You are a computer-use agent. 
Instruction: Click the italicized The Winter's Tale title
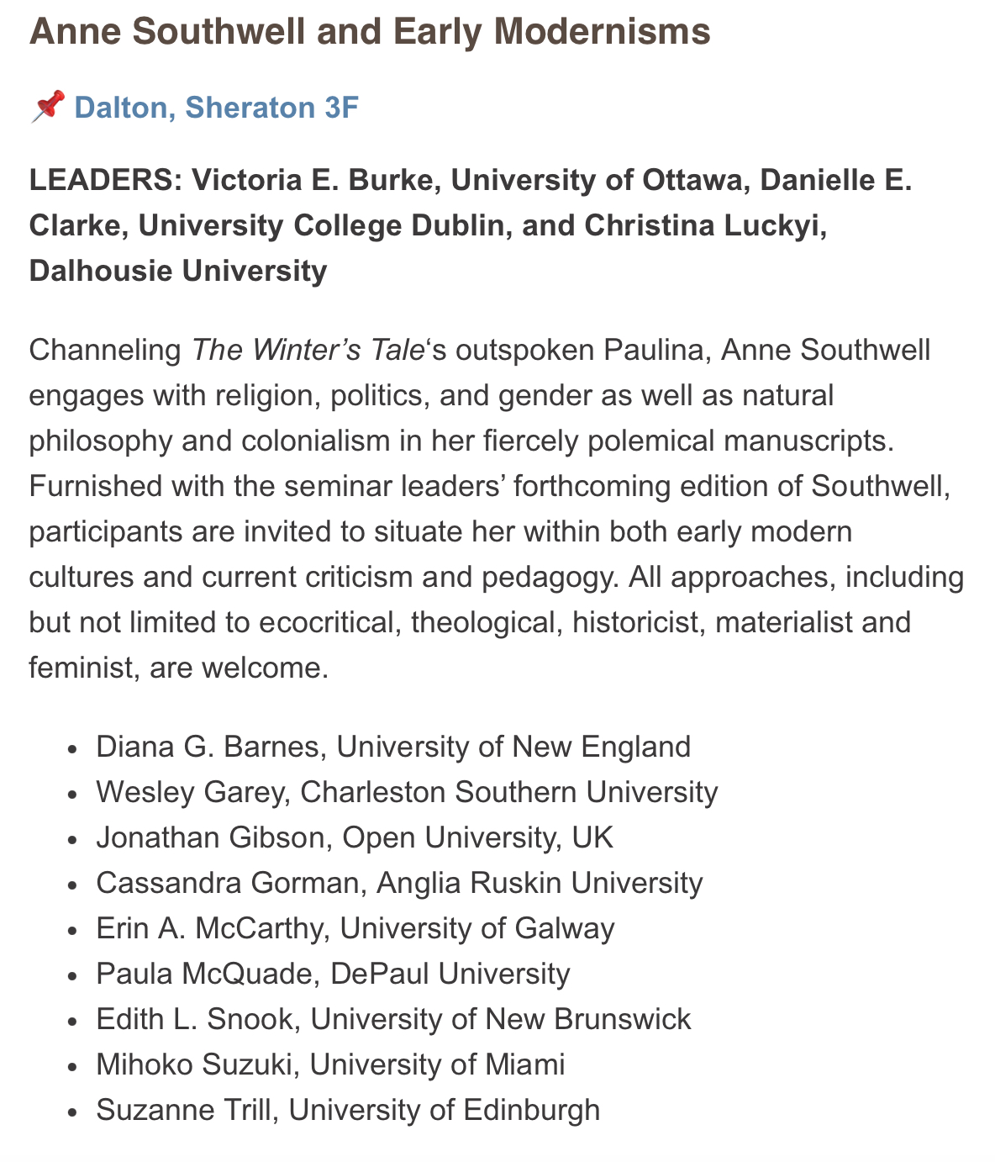(308, 350)
